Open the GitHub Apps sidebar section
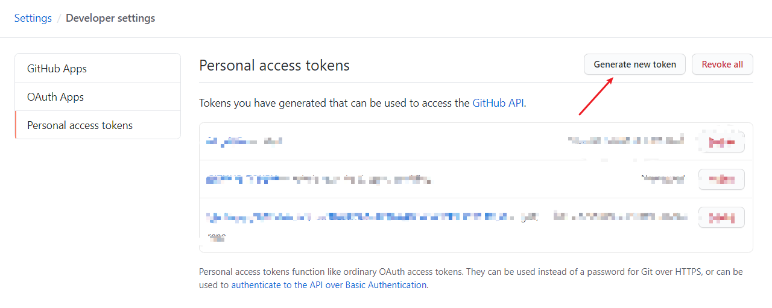 [x=57, y=69]
